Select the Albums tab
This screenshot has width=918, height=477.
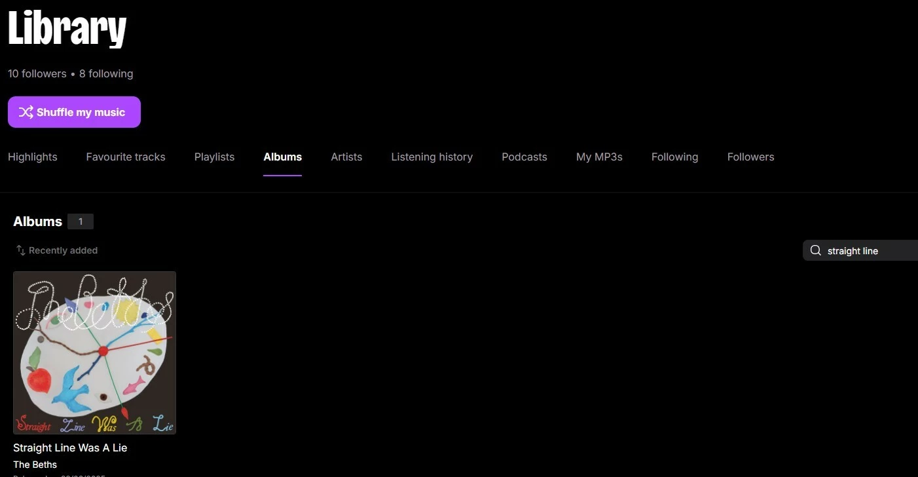[x=283, y=157]
